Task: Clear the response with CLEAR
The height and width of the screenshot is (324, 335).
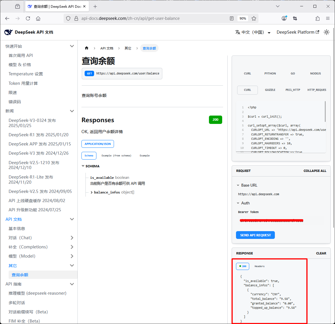Action: (x=321, y=253)
